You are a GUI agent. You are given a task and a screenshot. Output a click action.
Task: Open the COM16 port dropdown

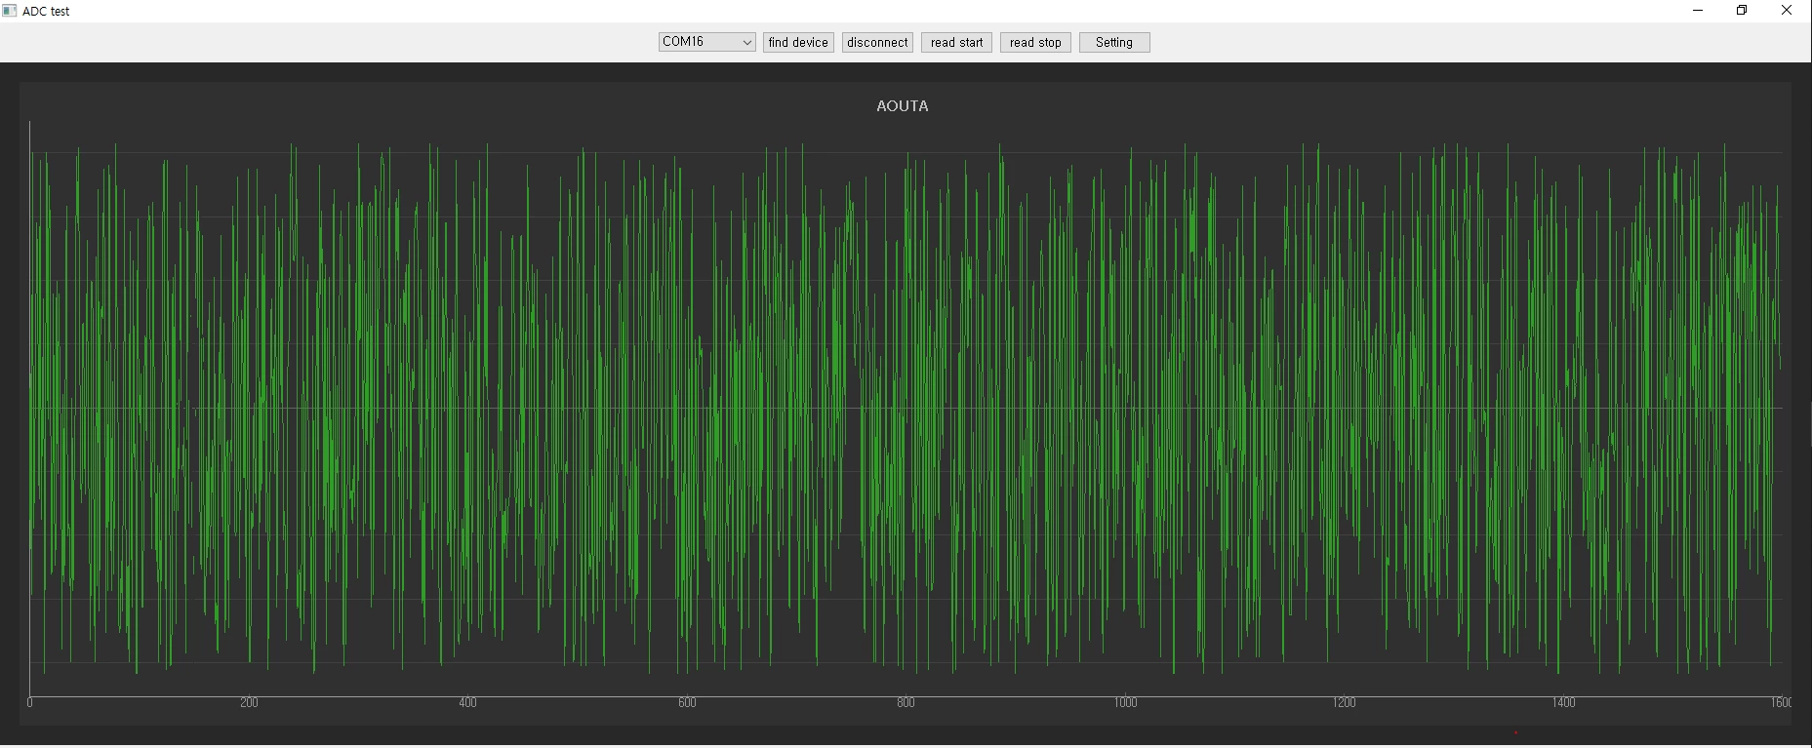pyautogui.click(x=706, y=42)
